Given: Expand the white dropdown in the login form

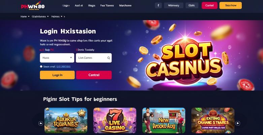Looking at the screenshot, I should [57, 58].
